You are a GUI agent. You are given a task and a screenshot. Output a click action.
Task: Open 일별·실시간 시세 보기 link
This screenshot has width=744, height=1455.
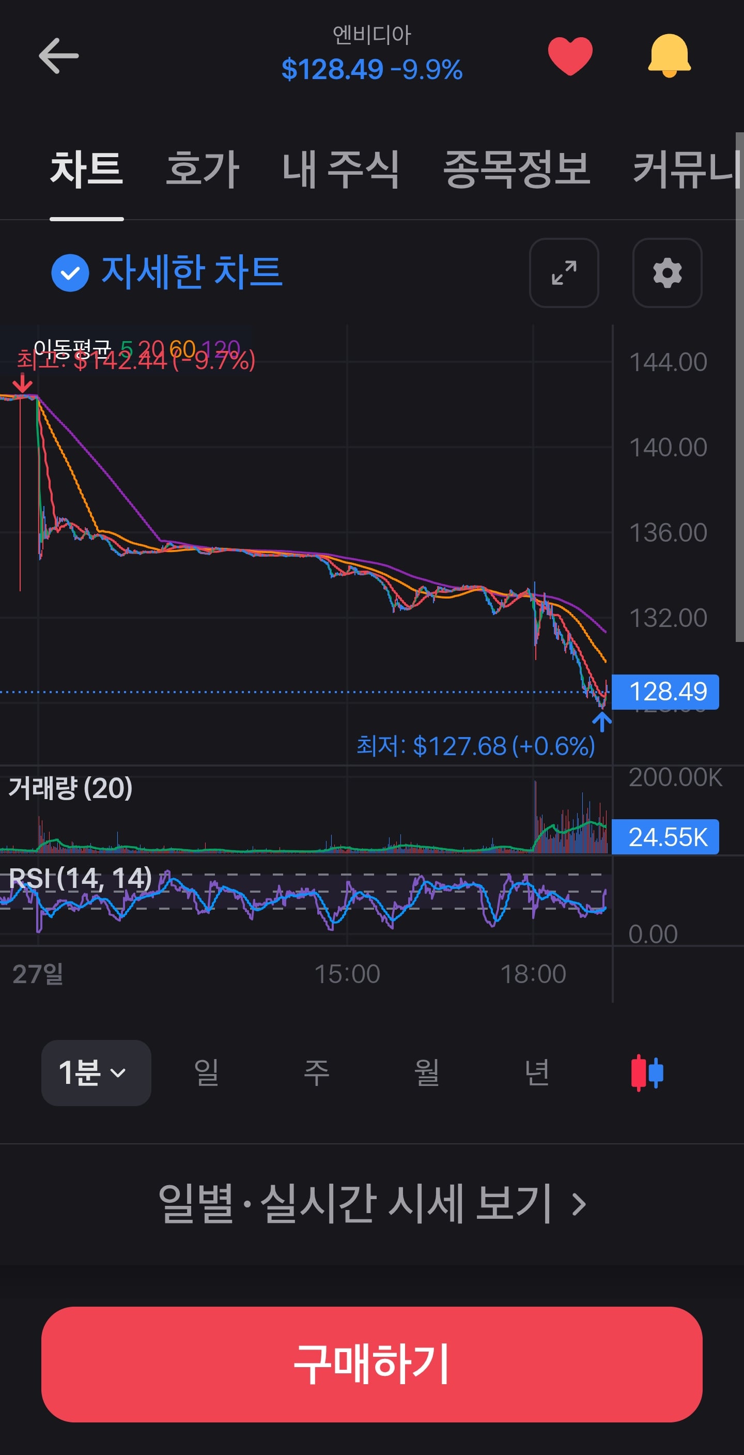pos(372,1204)
